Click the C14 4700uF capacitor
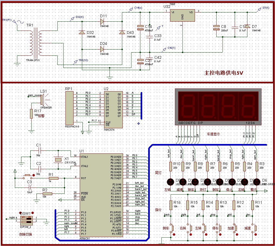The width and height of the screenshot is (275, 246). 140,28
